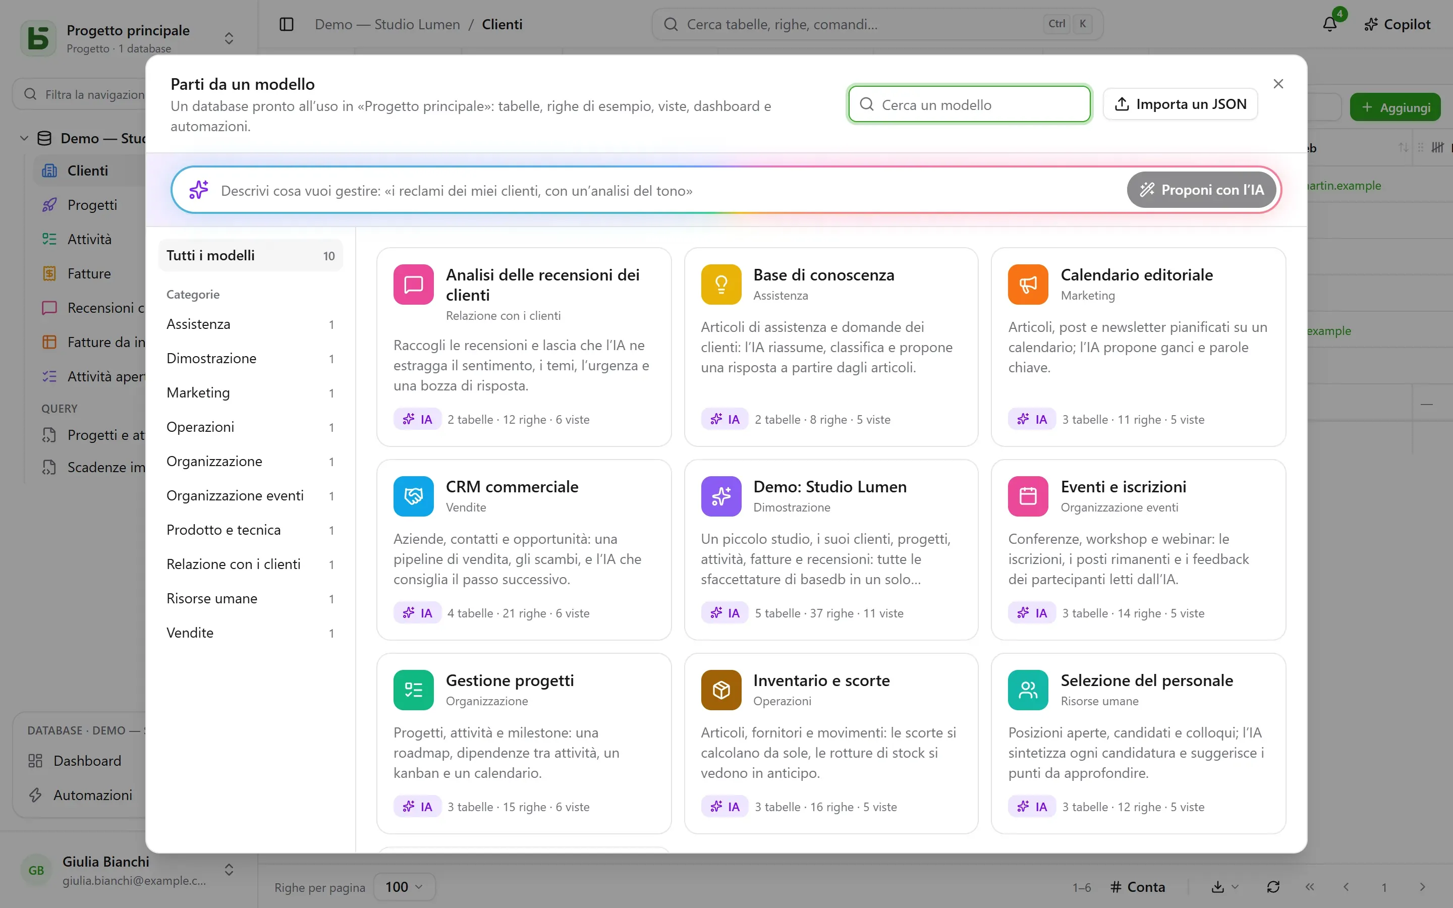Click the Dashboard grid icon in the sidebar
This screenshot has width=1453, height=908.
(x=35, y=760)
